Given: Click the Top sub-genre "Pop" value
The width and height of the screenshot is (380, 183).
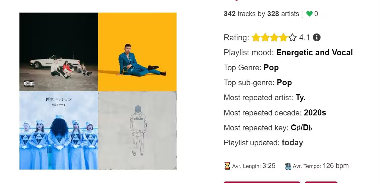Looking at the screenshot, I should coord(284,83).
